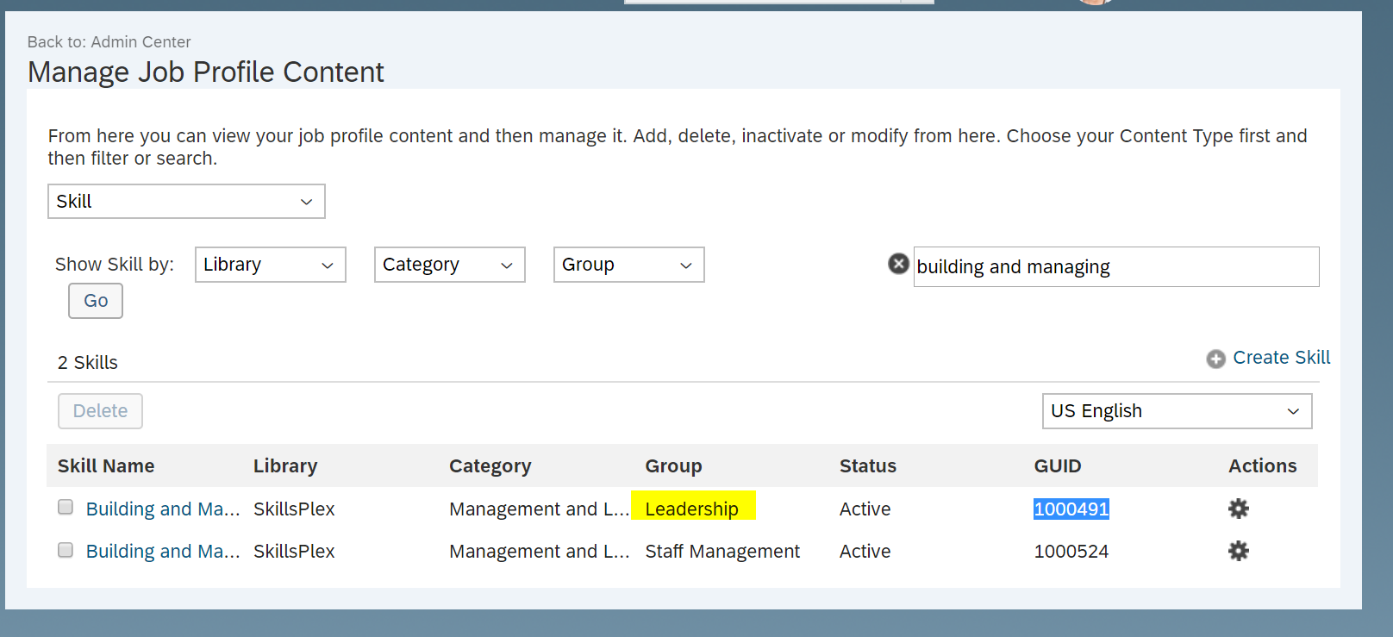Click Active status in the Leadership row

pyautogui.click(x=865, y=509)
